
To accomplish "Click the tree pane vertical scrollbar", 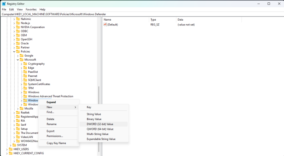I will [99, 119].
